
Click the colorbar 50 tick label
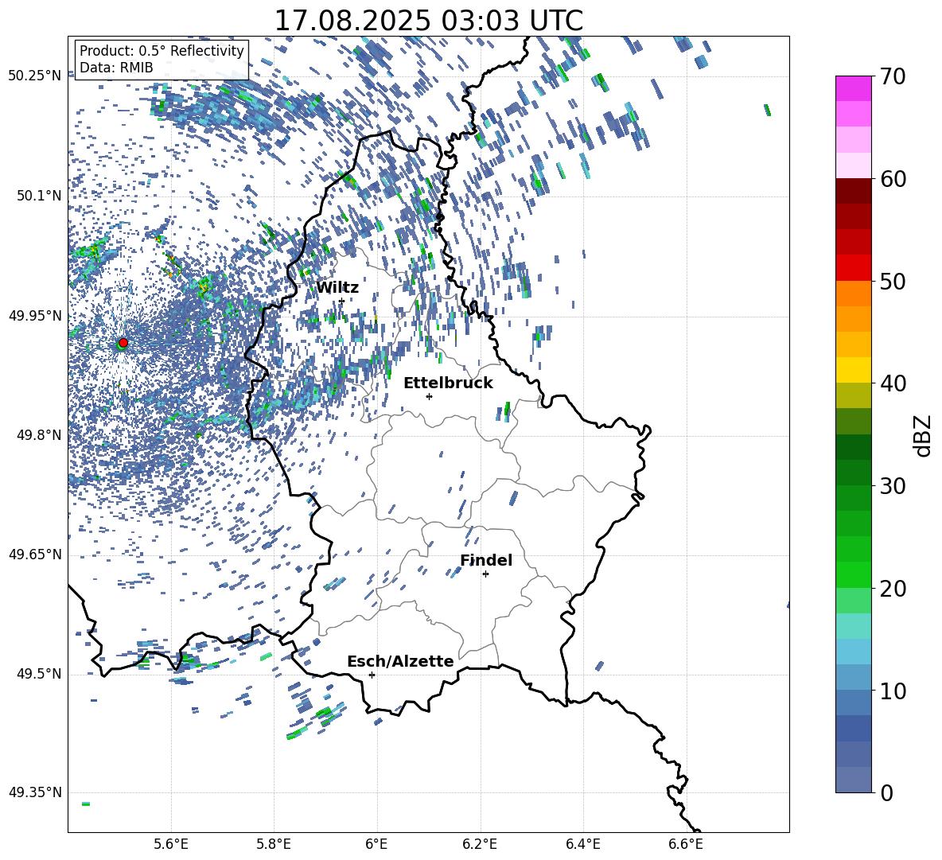(893, 282)
